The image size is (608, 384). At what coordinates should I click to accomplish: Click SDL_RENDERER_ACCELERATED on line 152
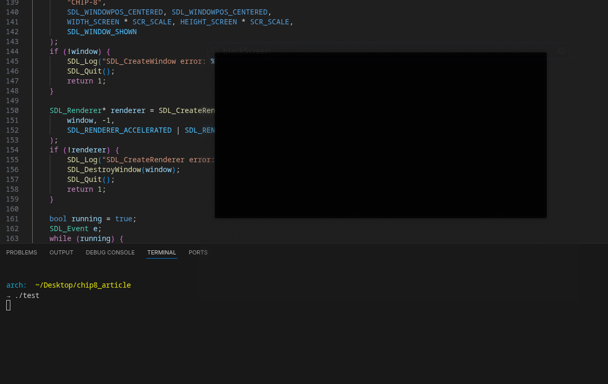(119, 130)
